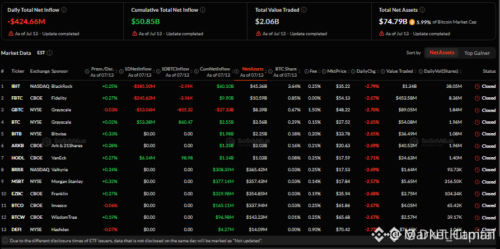This screenshot has height=249, width=500.
Task: Click the Ark & 21Shares sponsor name
Action: [67, 145]
